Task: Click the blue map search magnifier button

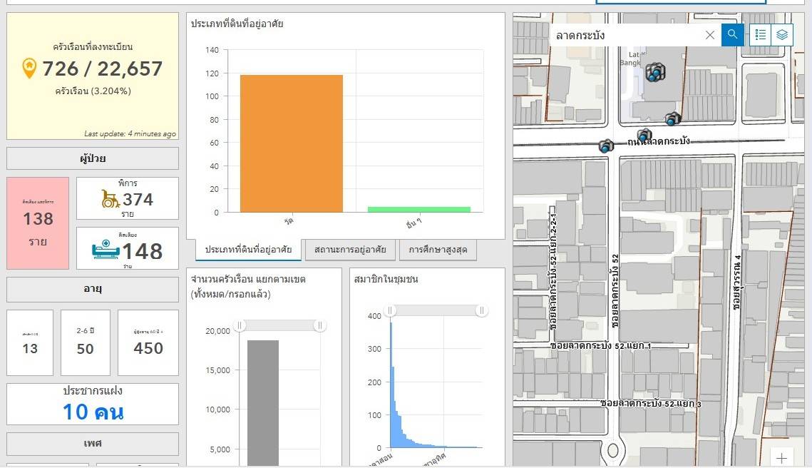Action: point(732,35)
